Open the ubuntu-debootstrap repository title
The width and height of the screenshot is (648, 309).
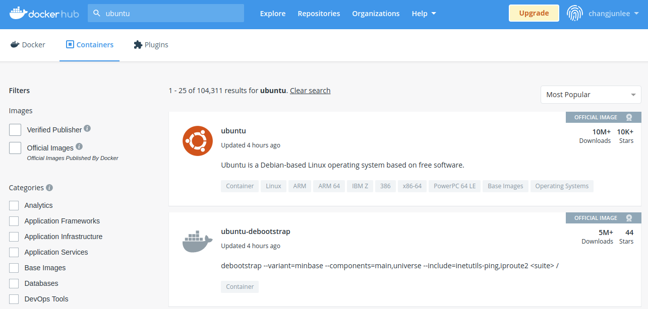pyautogui.click(x=256, y=231)
